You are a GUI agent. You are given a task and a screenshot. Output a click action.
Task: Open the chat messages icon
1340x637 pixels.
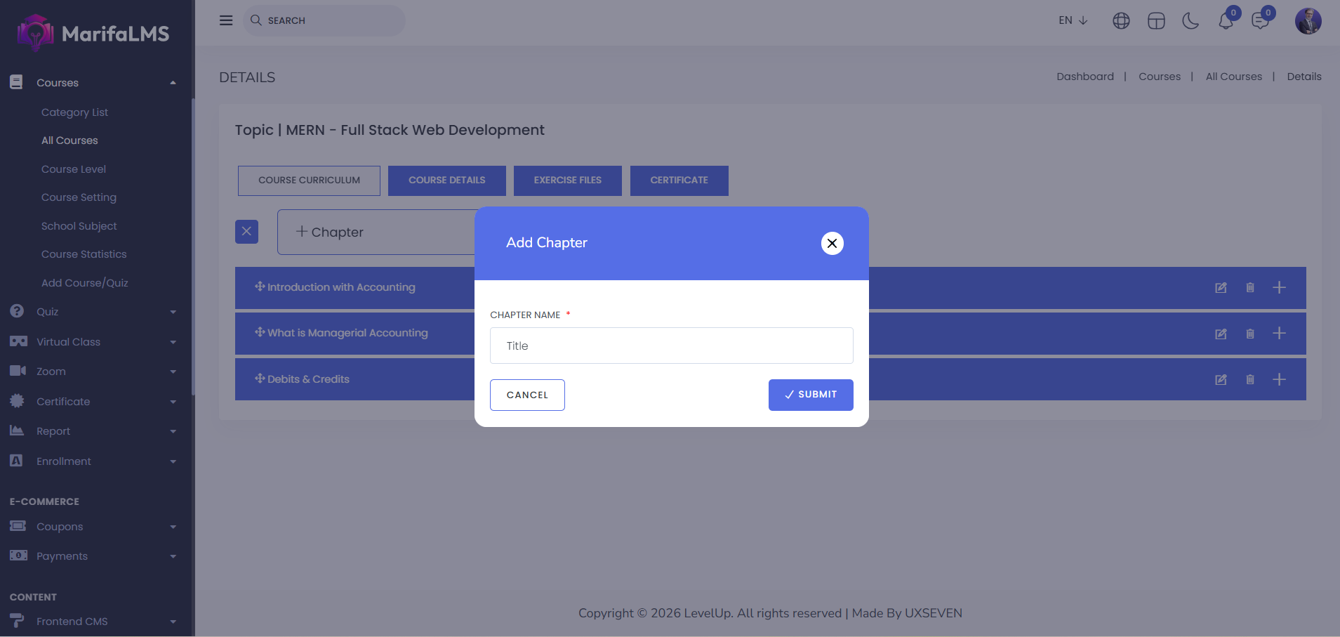(x=1261, y=21)
